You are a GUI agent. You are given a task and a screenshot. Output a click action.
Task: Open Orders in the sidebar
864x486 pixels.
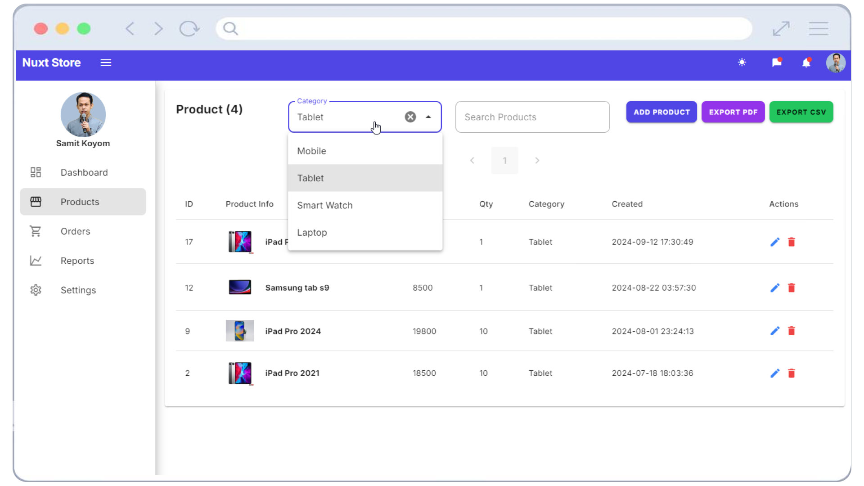point(83,231)
